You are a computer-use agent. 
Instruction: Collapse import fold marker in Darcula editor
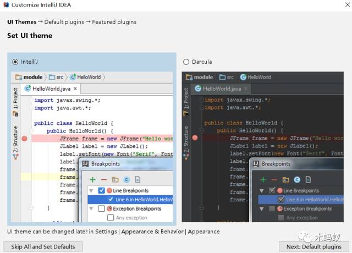pyautogui.click(x=202, y=100)
